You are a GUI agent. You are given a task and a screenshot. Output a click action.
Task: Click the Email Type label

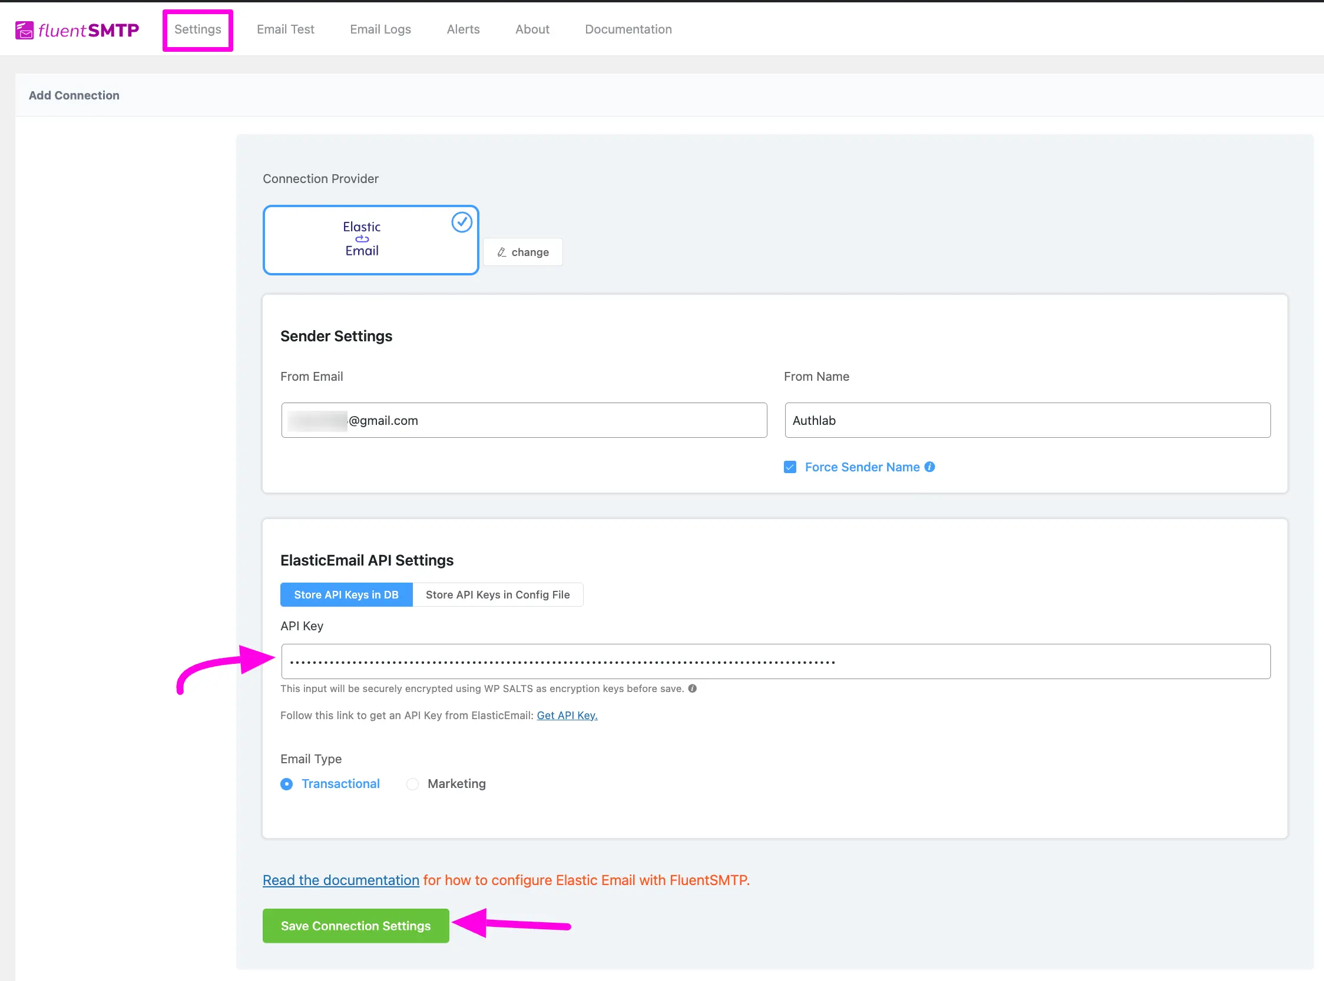(x=311, y=759)
